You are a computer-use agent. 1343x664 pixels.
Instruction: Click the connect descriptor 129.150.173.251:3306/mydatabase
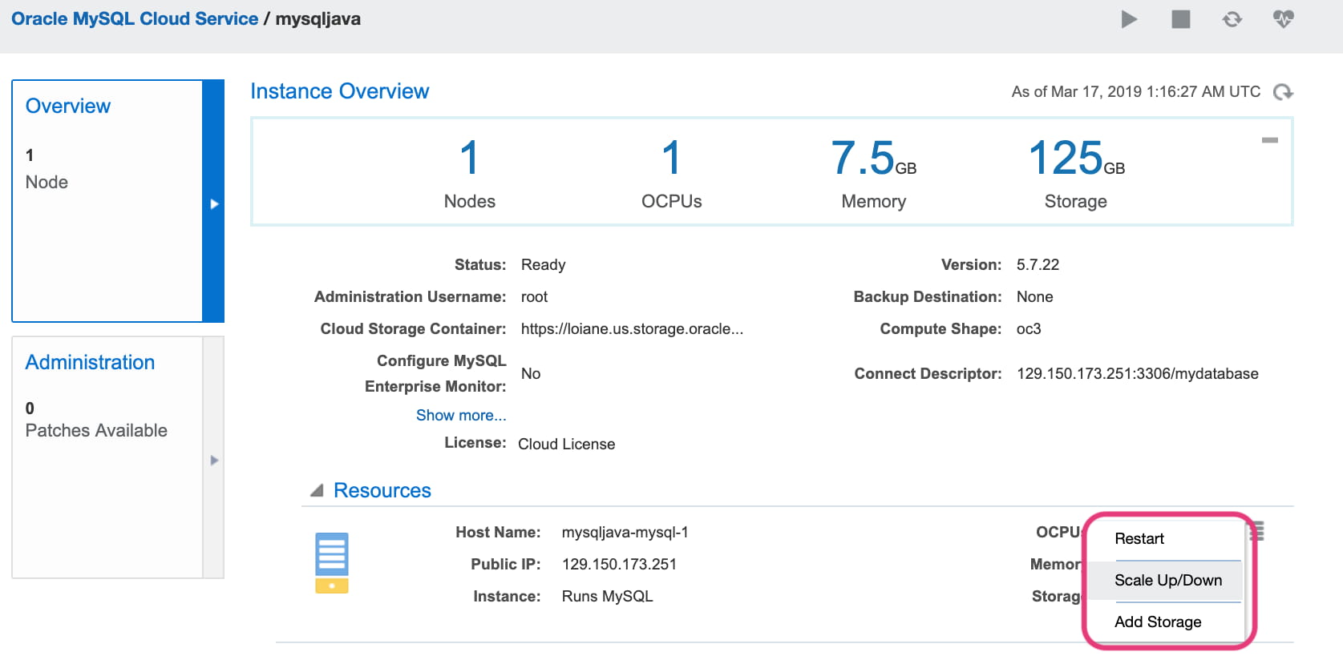click(1138, 374)
